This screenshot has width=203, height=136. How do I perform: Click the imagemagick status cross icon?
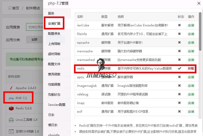click(x=179, y=86)
